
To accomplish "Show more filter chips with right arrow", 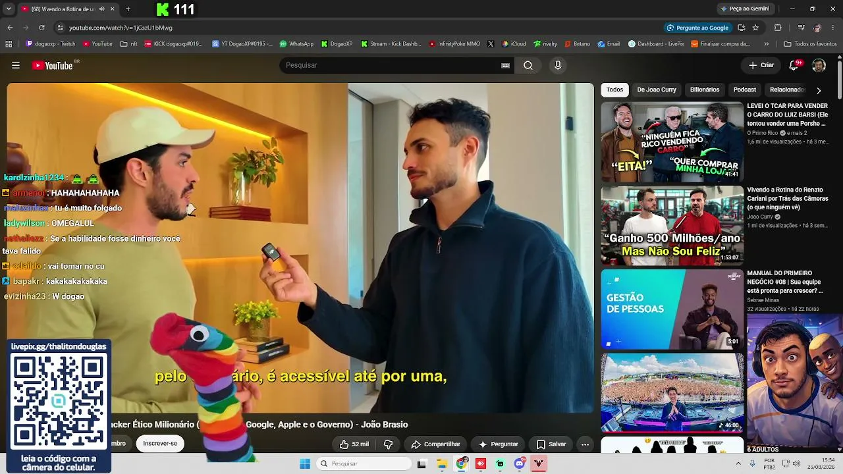I will tap(819, 90).
